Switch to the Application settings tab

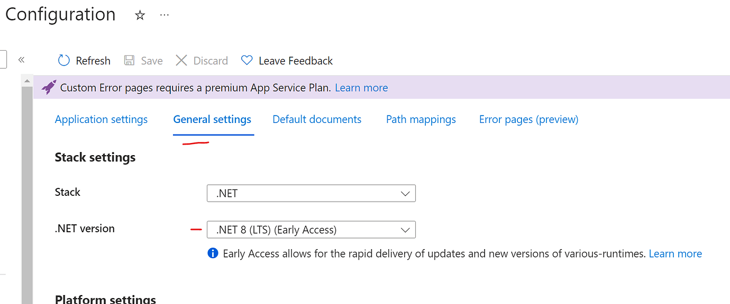tap(101, 119)
